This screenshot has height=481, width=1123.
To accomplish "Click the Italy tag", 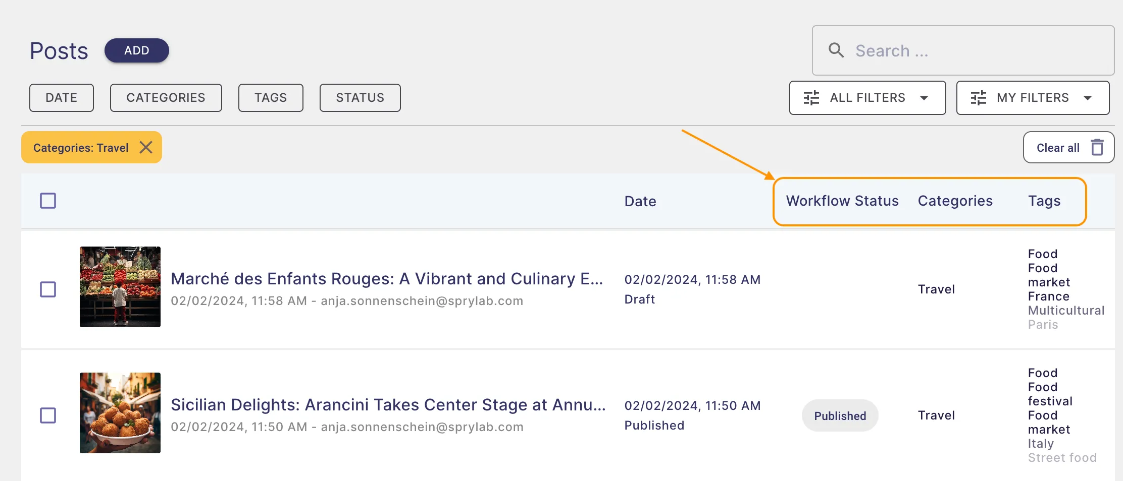I will 1041,444.
